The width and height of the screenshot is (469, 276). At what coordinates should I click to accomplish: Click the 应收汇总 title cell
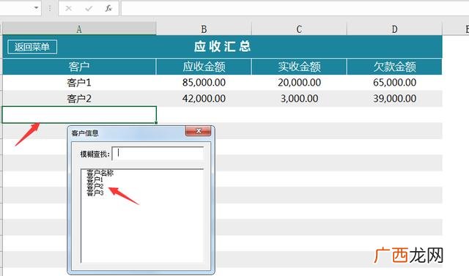pyautogui.click(x=222, y=47)
